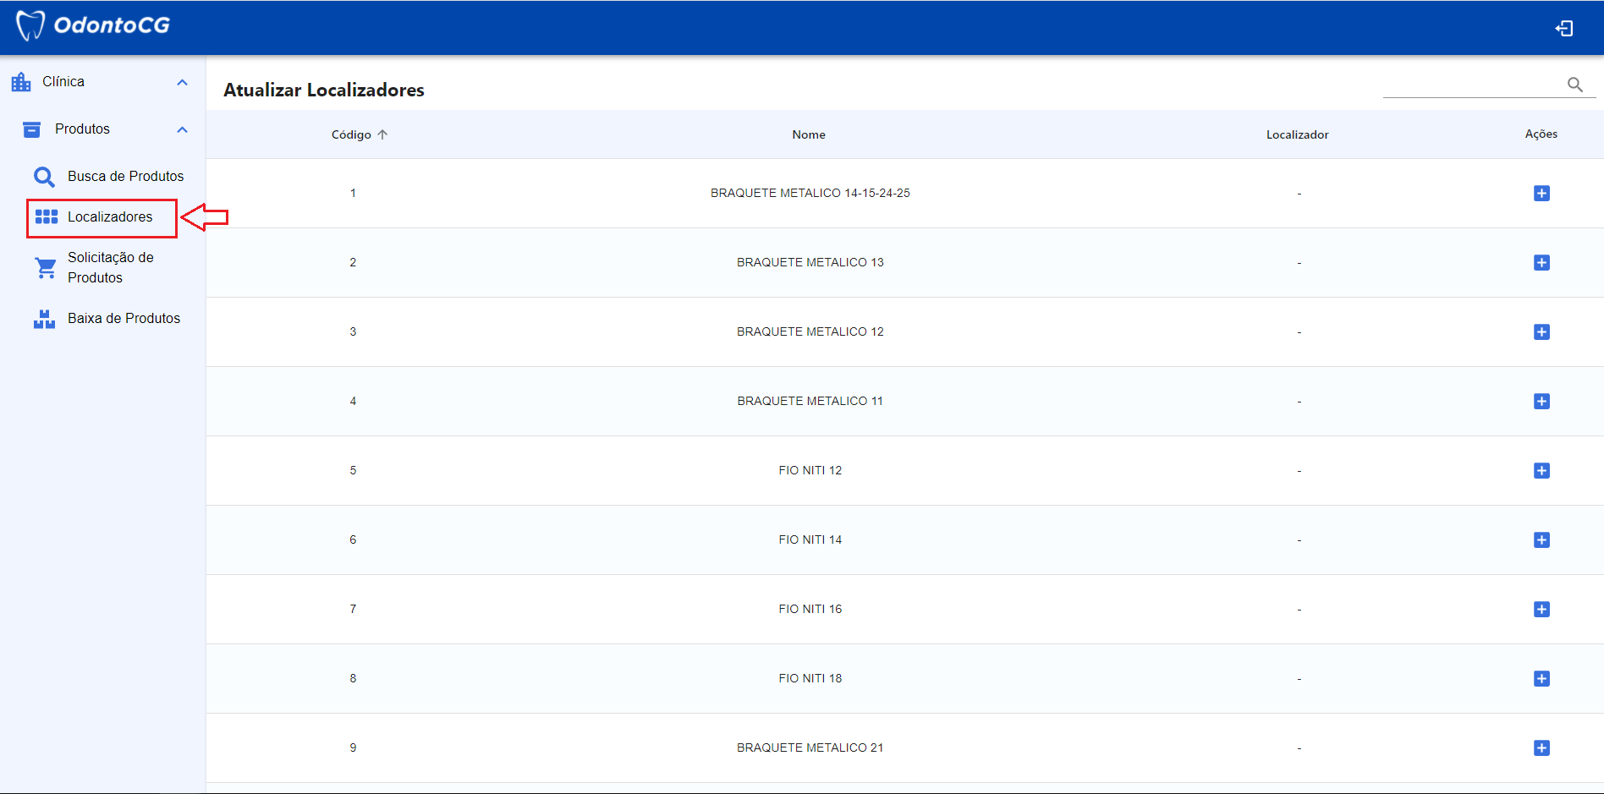Screen dimensions: 1604x794
Task: Select Localizadores in the sidebar
Action: click(x=110, y=217)
